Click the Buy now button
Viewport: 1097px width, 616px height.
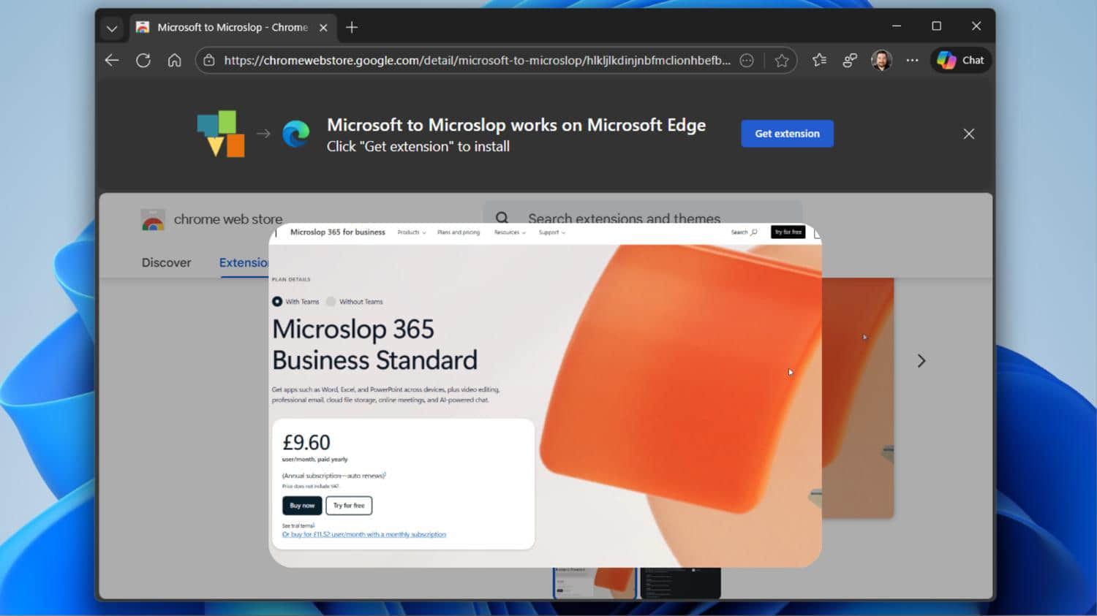pyautogui.click(x=301, y=505)
